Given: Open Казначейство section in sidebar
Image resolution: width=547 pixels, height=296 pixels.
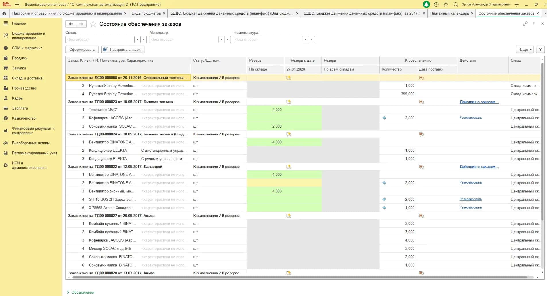Looking at the screenshot, I should 24,118.
